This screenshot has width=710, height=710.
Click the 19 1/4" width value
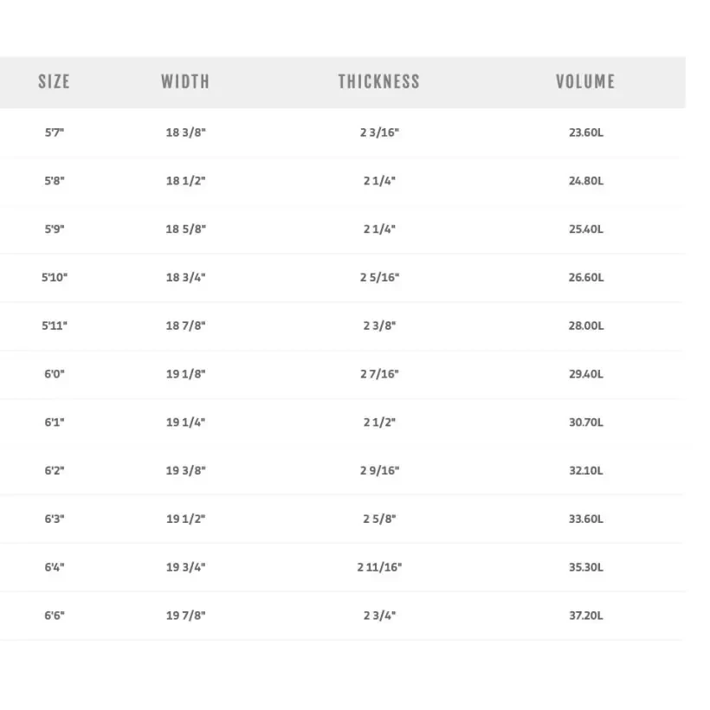point(186,423)
